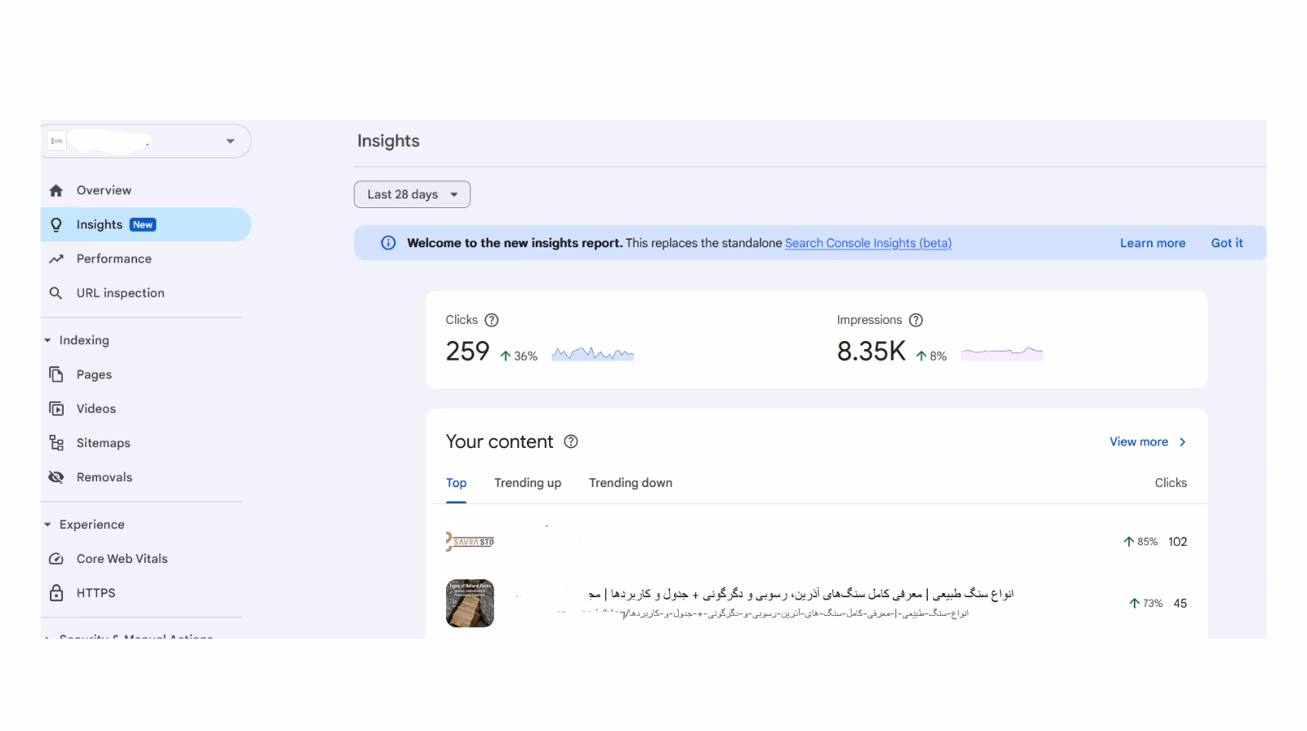Open the Sitemaps report icon
This screenshot has width=1307, height=731.
pos(56,443)
